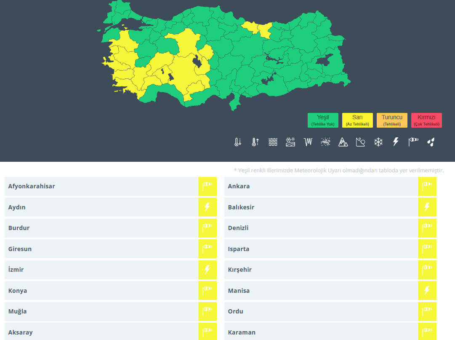The width and height of the screenshot is (455, 340).
Task: Click İzmir's thunderstorm warning icon
Action: click(208, 270)
